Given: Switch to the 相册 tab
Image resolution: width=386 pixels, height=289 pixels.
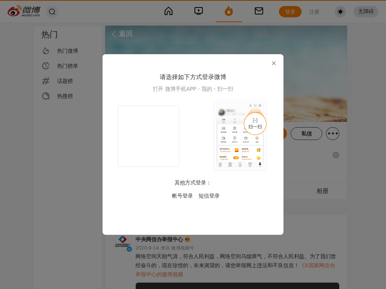Looking at the screenshot, I should (322, 191).
